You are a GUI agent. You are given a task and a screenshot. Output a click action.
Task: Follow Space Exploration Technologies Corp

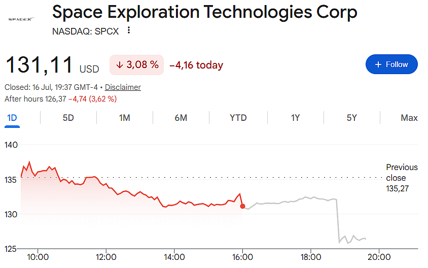click(x=391, y=64)
